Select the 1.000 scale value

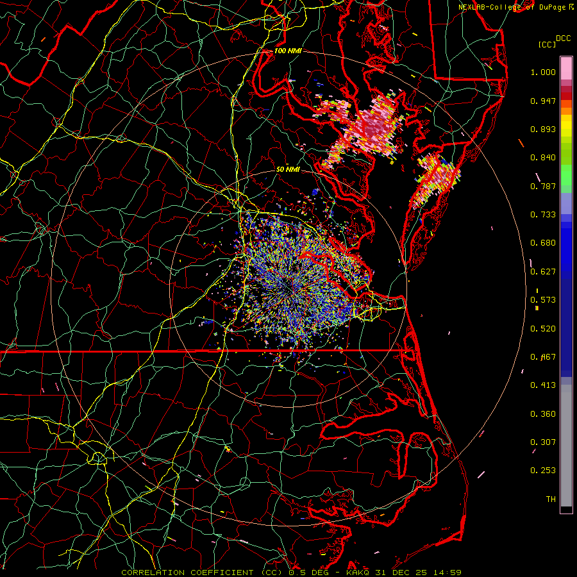point(543,72)
